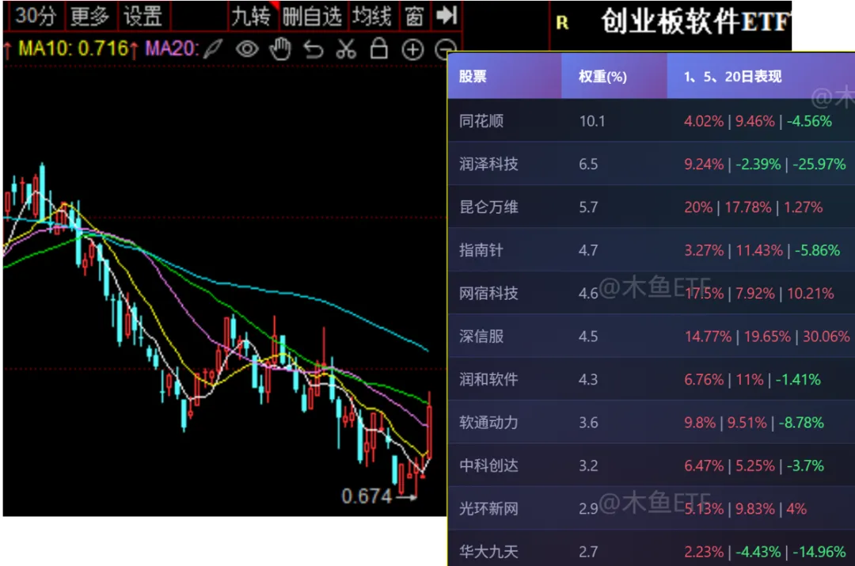The width and height of the screenshot is (855, 566).
Task: Click 昆仑万维 performance 20% | 17.78% | 1.27%
Action: tap(753, 207)
